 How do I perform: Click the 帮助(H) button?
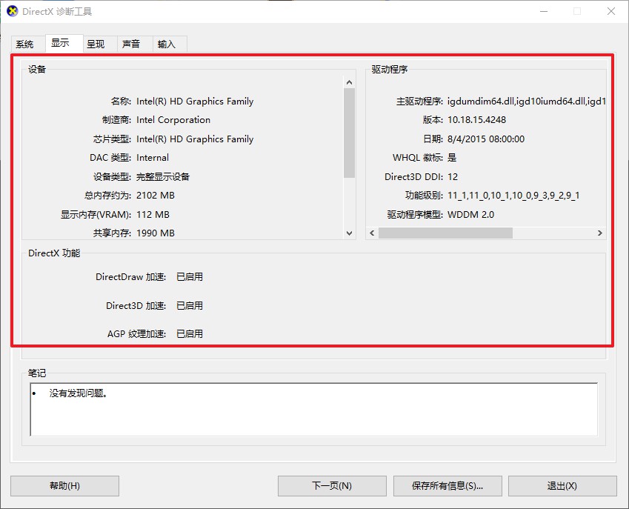[65, 485]
